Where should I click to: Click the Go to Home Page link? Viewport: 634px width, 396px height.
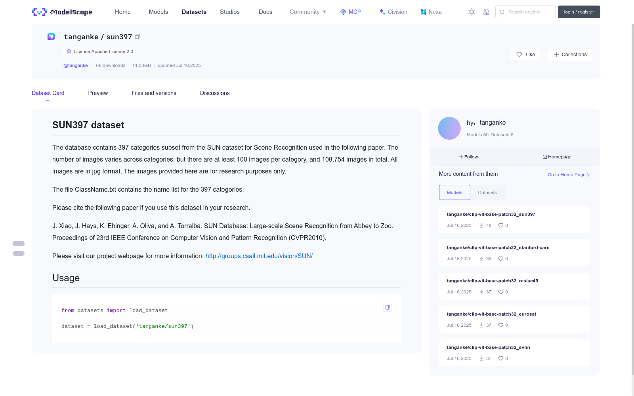pyautogui.click(x=569, y=175)
